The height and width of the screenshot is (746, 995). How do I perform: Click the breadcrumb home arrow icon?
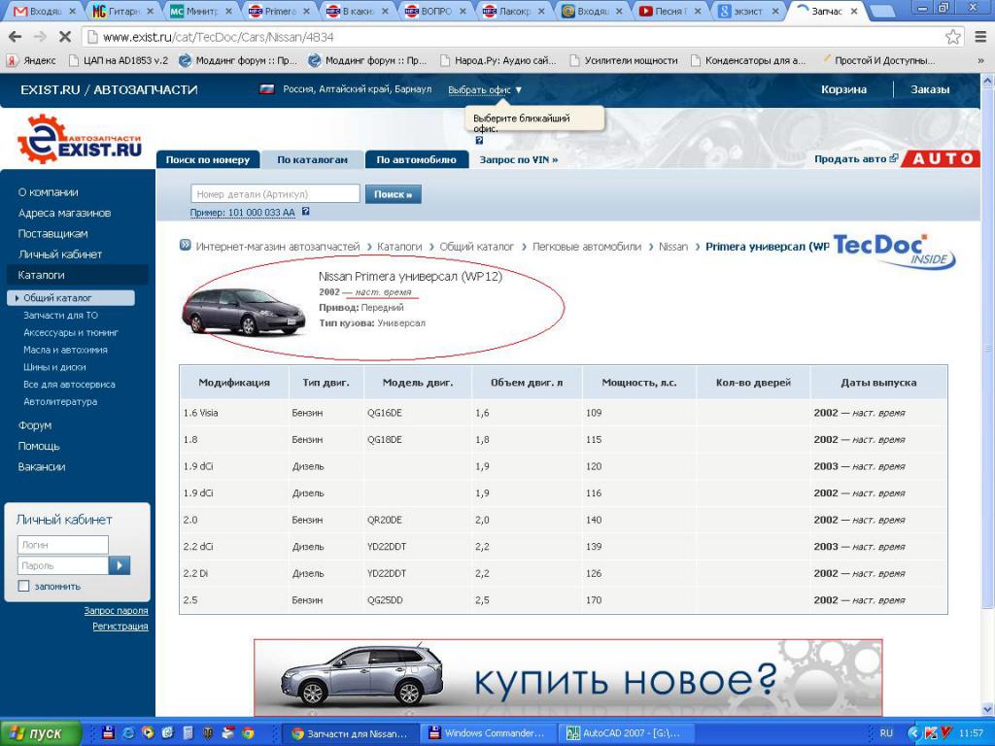(x=185, y=246)
